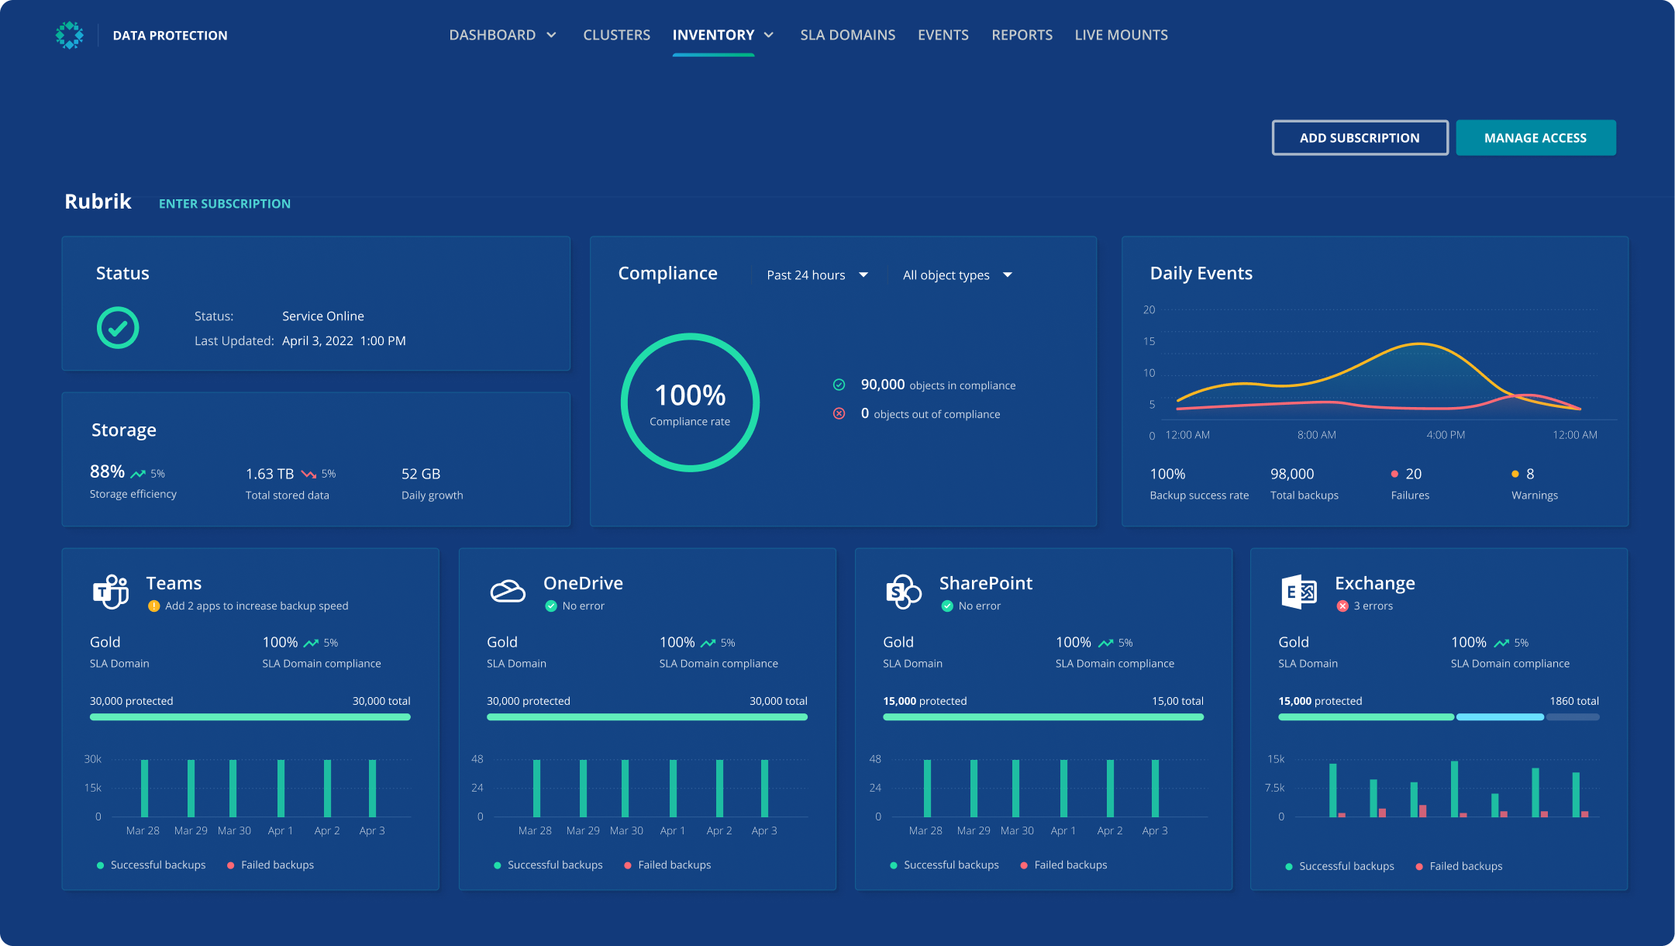Click Failed backups legend in Exchange card

tap(1459, 867)
